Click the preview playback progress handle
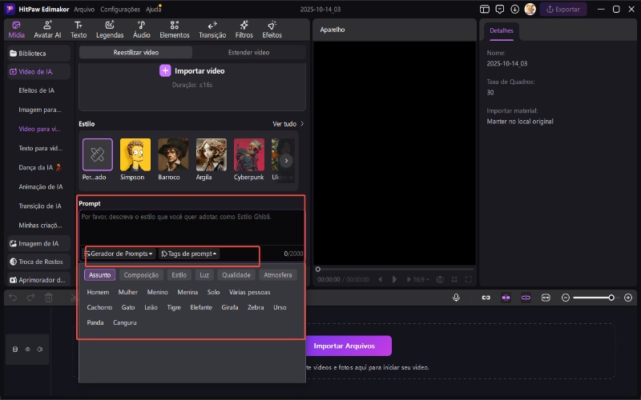Screen dimensions: 641x400 click(317, 269)
